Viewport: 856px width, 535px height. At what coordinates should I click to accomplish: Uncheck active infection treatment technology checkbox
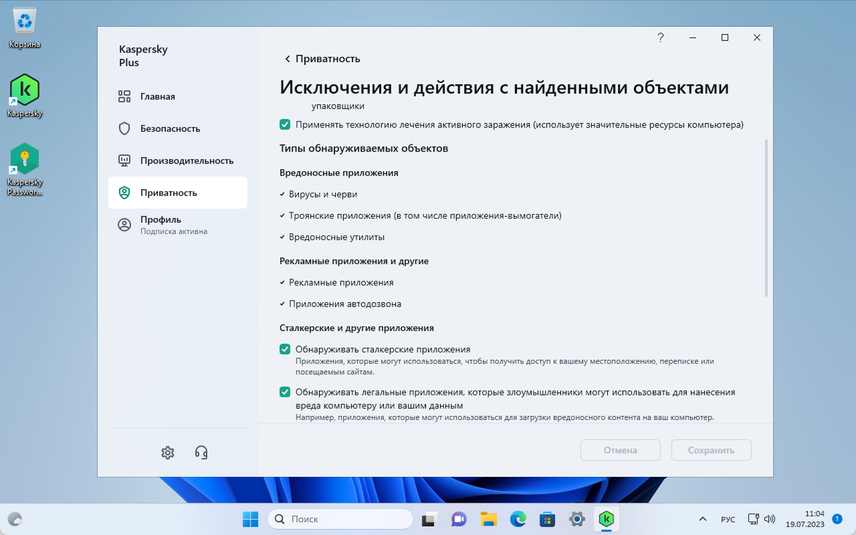point(285,124)
